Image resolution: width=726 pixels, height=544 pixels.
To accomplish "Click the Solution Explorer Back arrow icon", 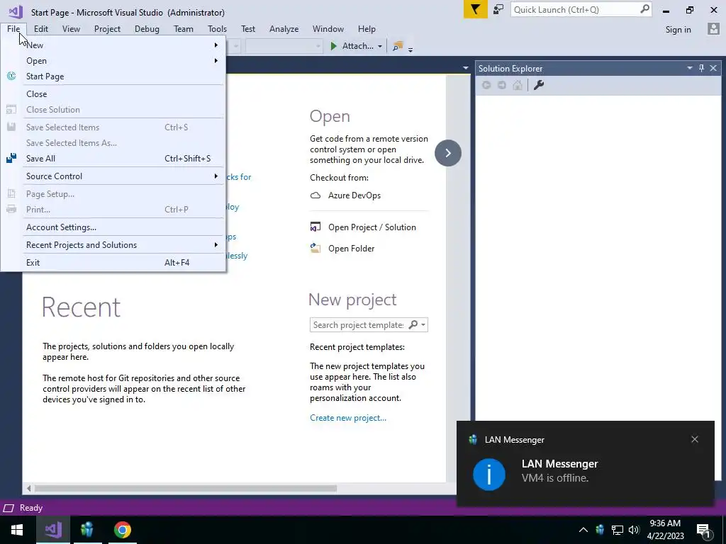I will coord(486,85).
